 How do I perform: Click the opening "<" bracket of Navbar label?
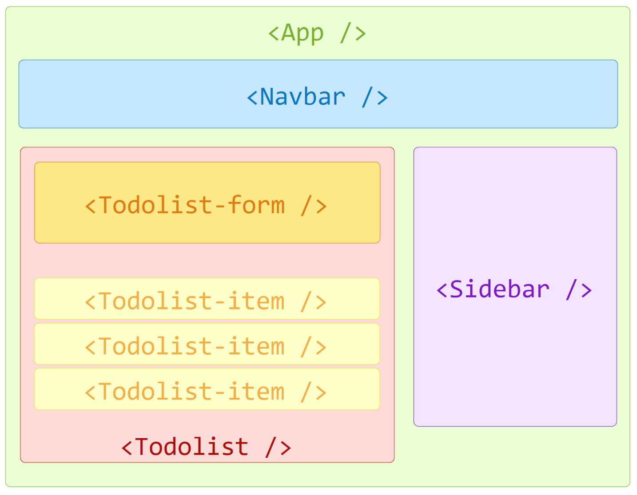tap(252, 98)
